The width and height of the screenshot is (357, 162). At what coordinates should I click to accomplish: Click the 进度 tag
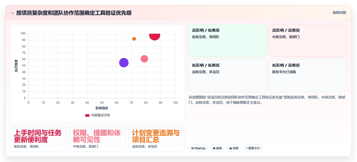(234, 148)
